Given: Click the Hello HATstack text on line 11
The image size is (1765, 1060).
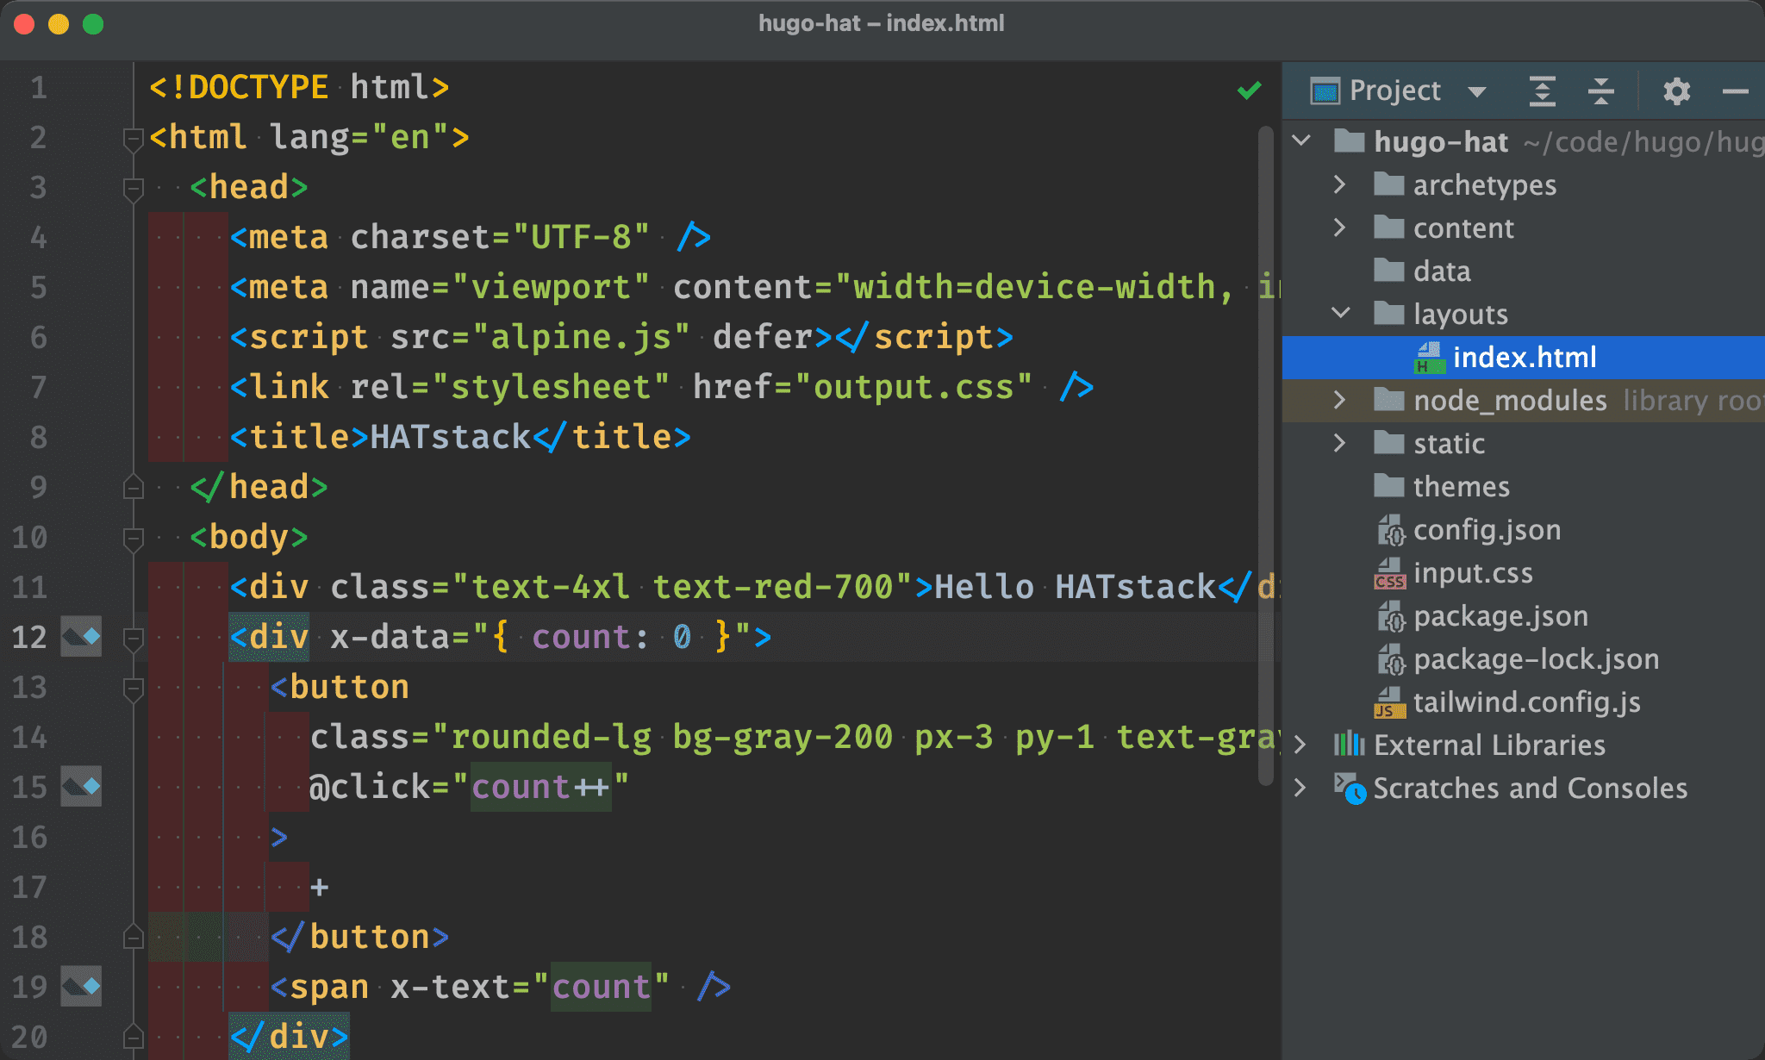Looking at the screenshot, I should point(1075,587).
